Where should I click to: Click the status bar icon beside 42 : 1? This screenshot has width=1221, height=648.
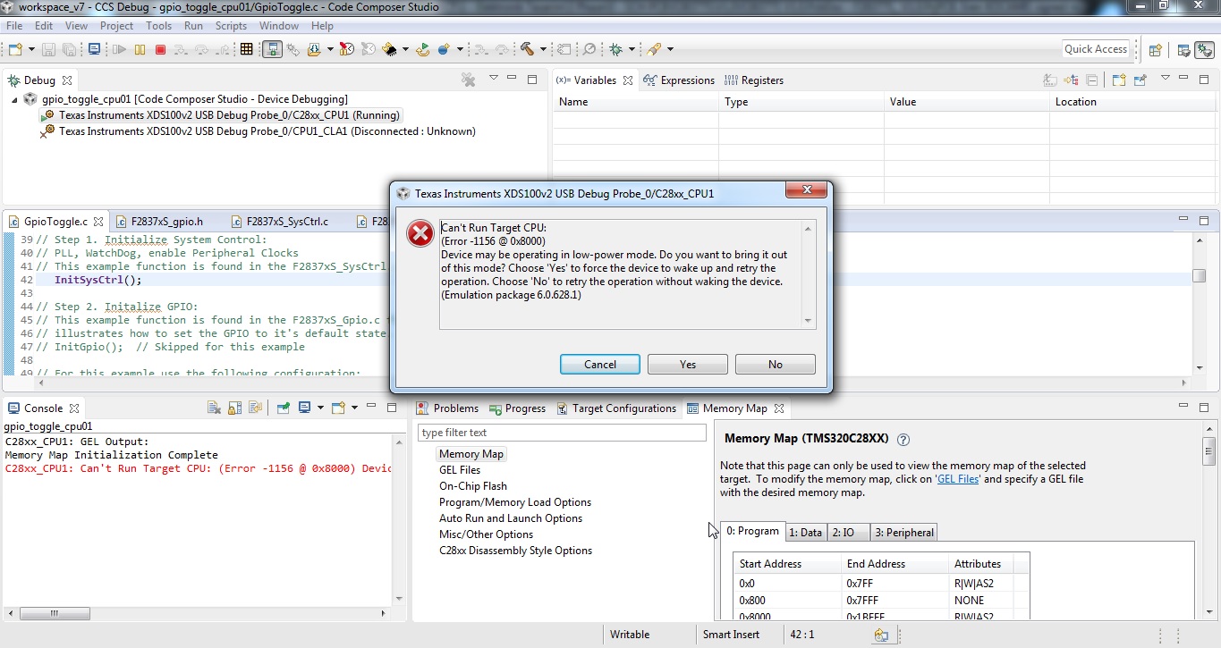[x=881, y=635]
